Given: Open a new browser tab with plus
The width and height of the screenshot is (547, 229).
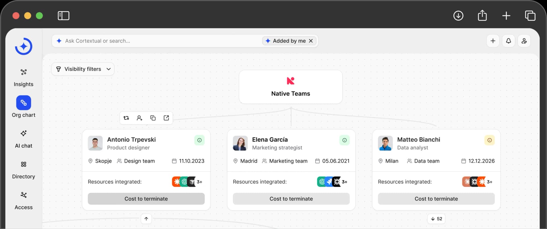Looking at the screenshot, I should [x=506, y=16].
